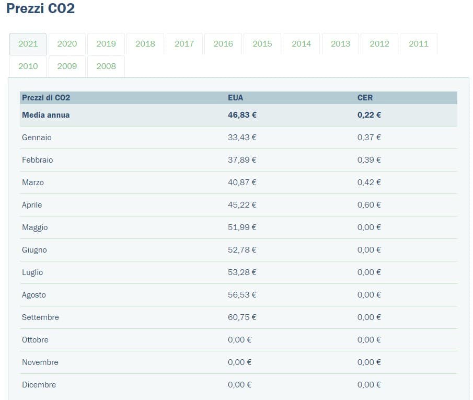
Task: Select the Novembre CER value 0,00 €
Action: point(369,362)
